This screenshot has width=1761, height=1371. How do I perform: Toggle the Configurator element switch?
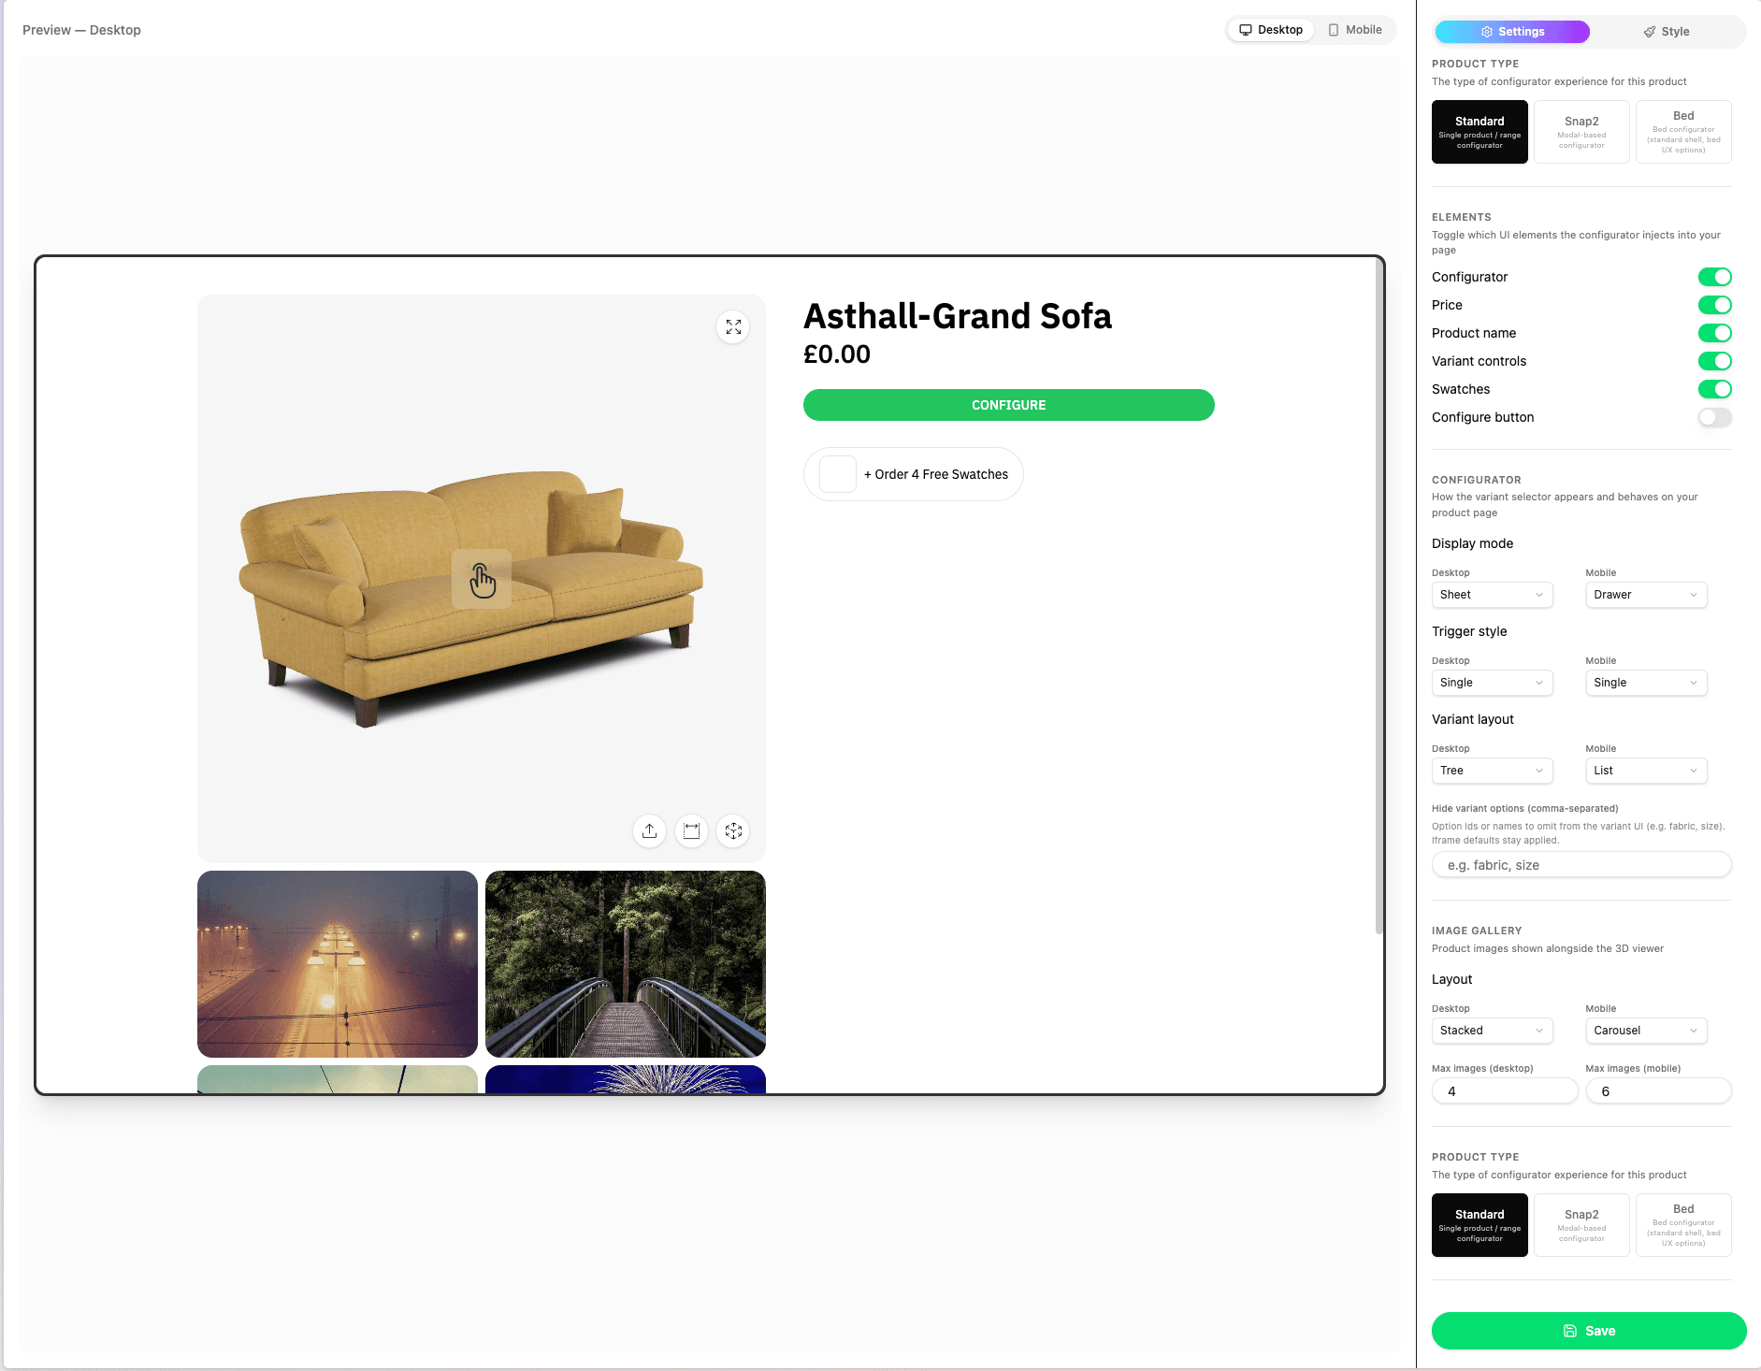point(1715,277)
